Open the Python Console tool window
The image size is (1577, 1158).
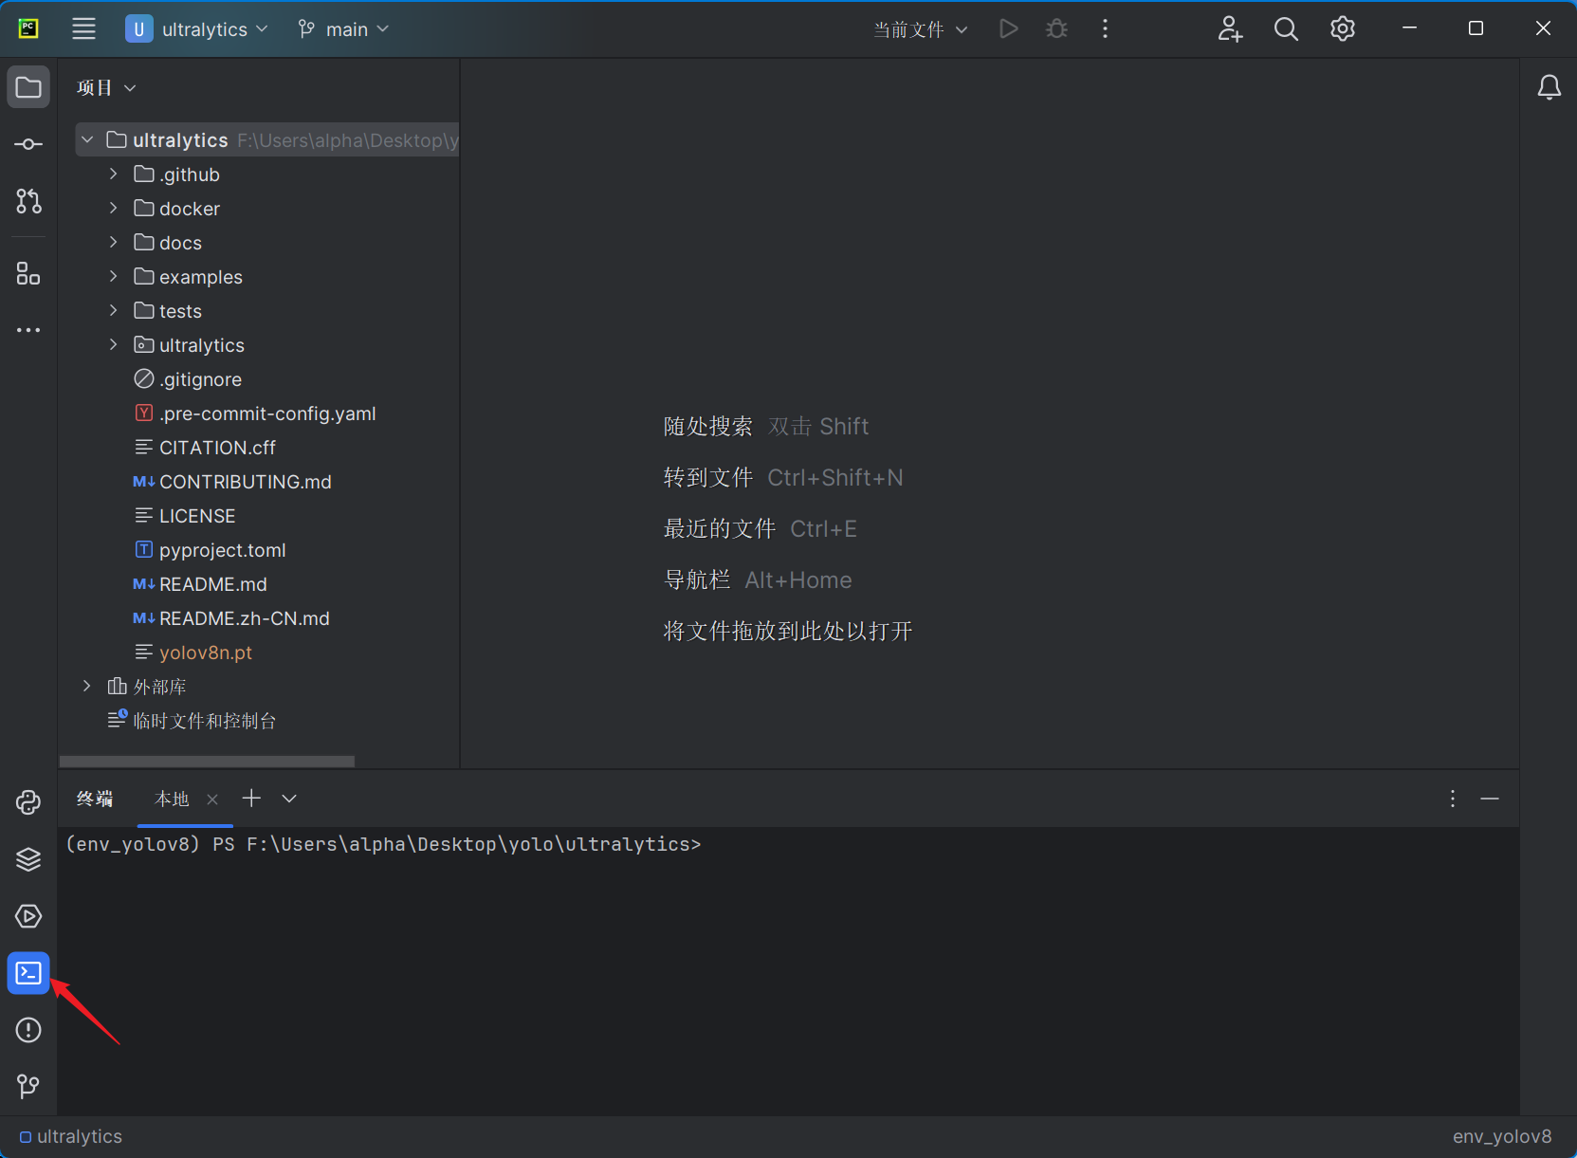pos(28,802)
